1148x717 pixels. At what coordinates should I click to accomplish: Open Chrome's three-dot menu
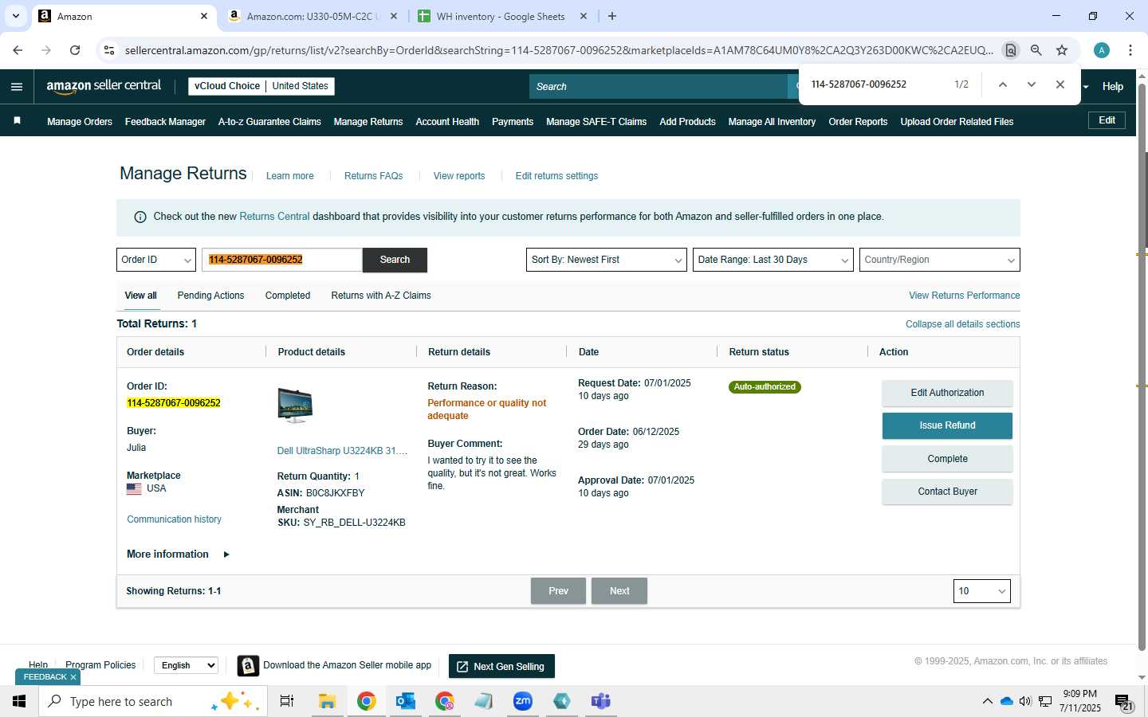click(x=1130, y=50)
